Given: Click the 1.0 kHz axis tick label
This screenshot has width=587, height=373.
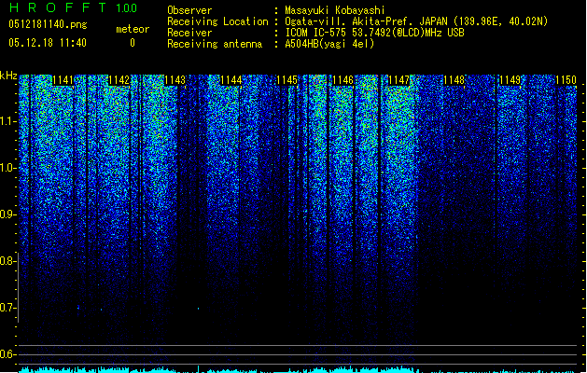Looking at the screenshot, I should (8, 168).
